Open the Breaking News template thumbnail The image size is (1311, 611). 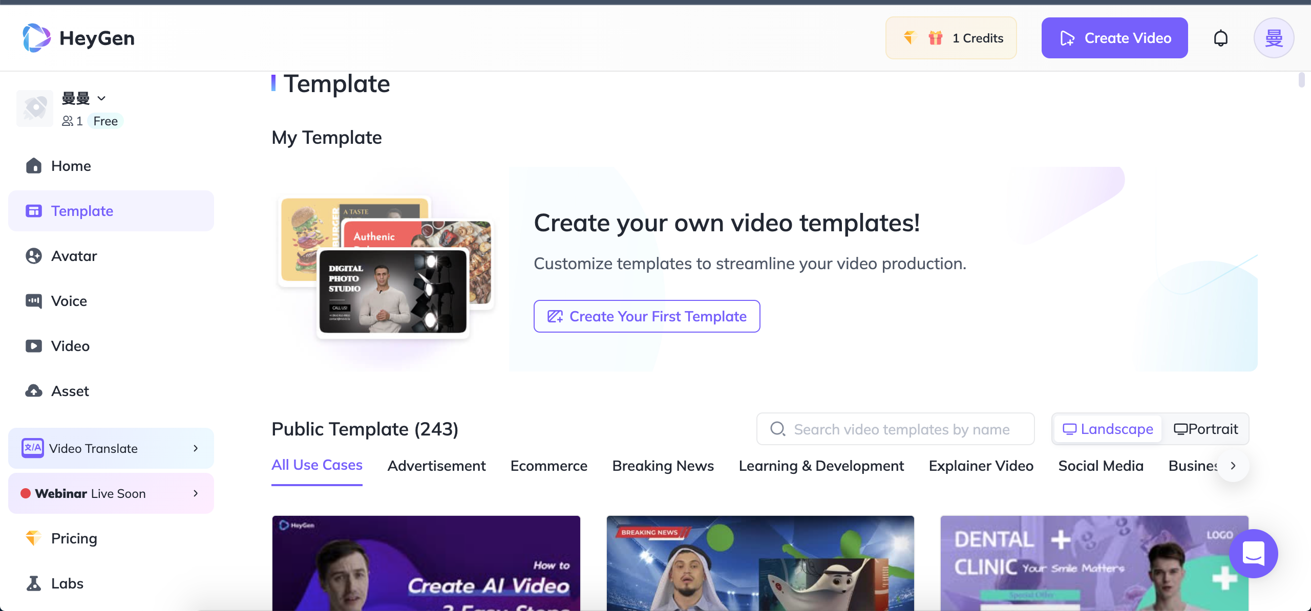point(760,563)
